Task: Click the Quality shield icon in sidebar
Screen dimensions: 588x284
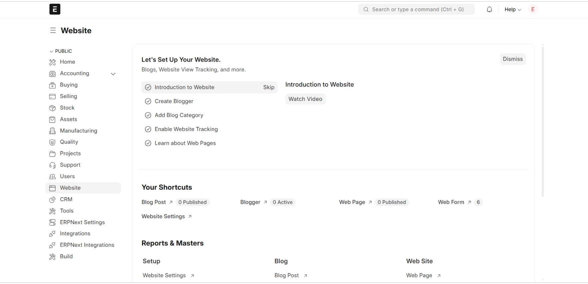Action: pos(52,142)
